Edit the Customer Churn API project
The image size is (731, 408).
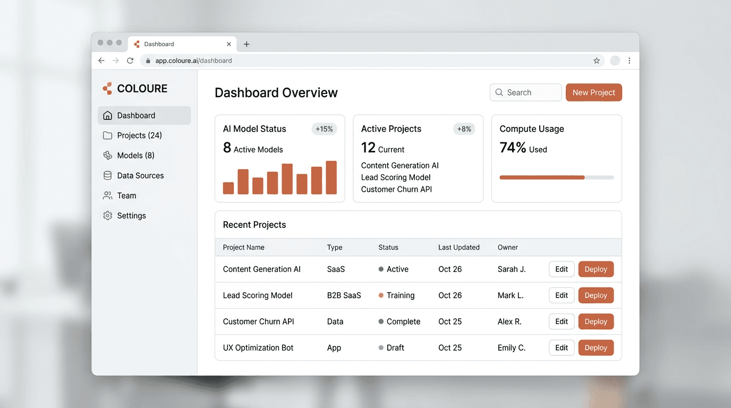(x=562, y=321)
